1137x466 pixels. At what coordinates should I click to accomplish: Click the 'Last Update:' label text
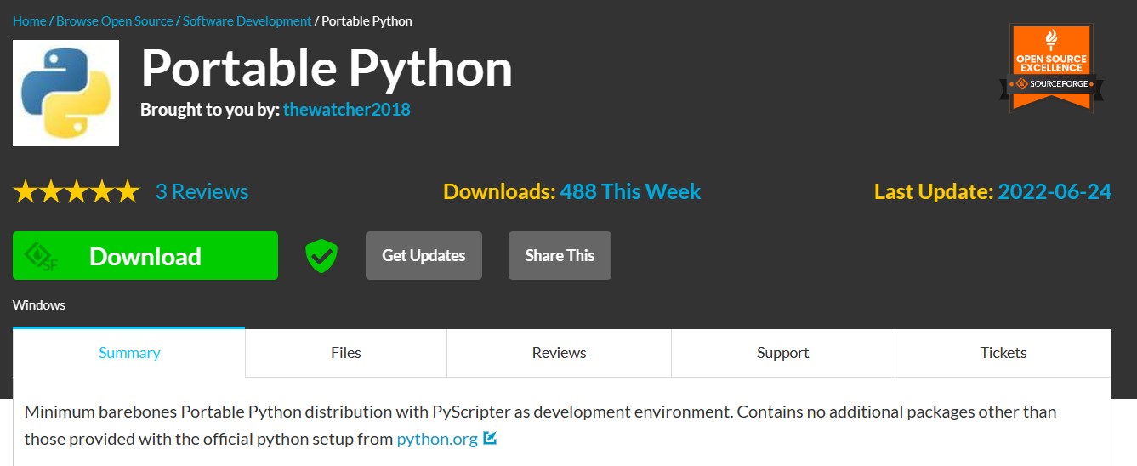click(x=934, y=191)
